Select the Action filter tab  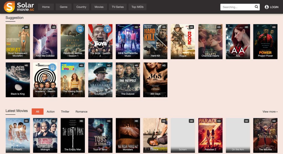pyautogui.click(x=51, y=112)
